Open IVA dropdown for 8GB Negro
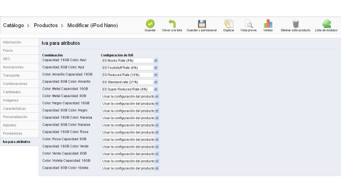 coord(130,111)
